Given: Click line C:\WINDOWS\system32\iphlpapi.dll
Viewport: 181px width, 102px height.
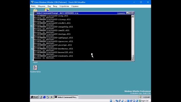Looking at the screenshot, I should 53,38.
